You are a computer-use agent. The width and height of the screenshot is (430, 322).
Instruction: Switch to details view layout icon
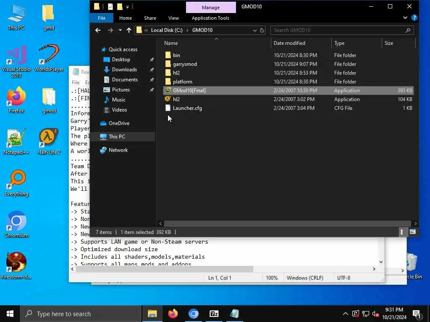401,232
